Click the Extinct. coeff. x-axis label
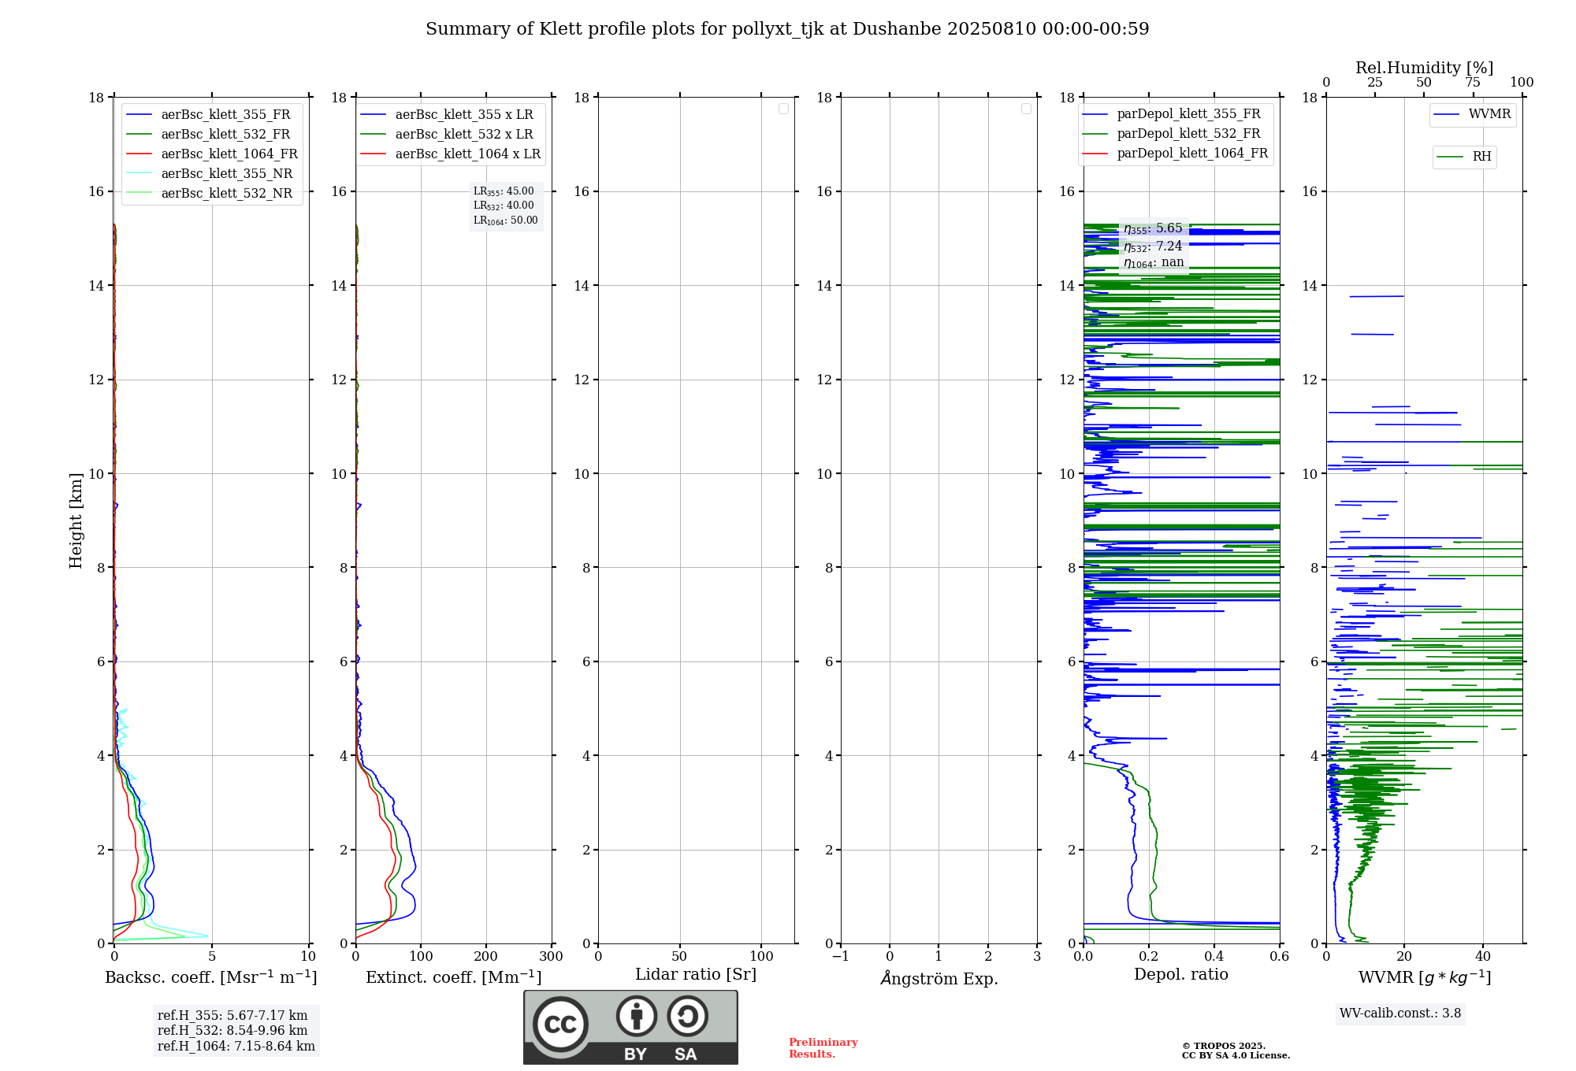Image resolution: width=1576 pixels, height=1071 pixels. pyautogui.click(x=454, y=977)
